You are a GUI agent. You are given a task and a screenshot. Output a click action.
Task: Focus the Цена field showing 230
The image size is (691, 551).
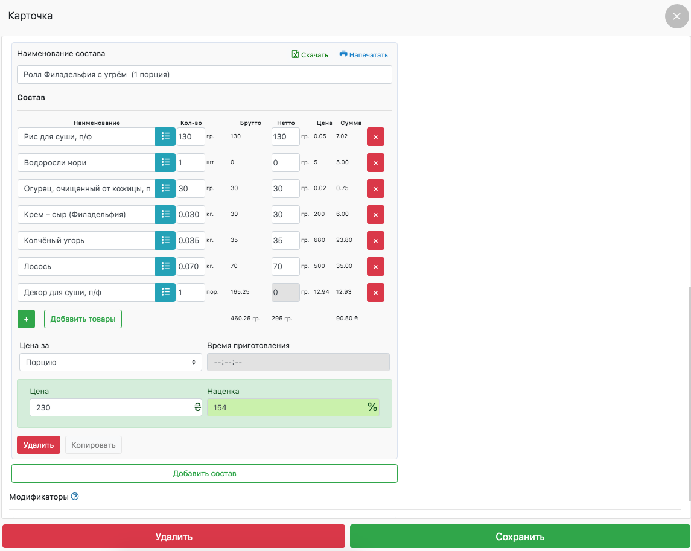pos(112,407)
